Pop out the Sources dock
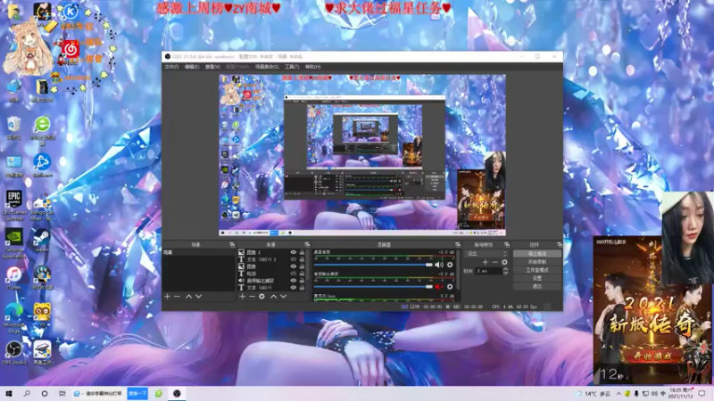Screen dimensions: 714x401 click(307, 244)
